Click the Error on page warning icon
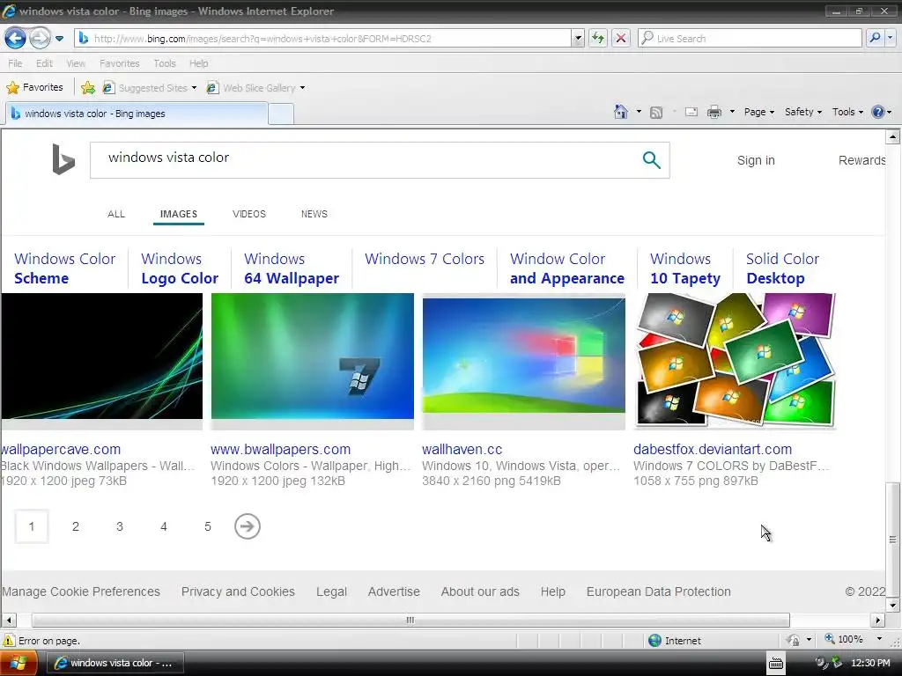The image size is (902, 676). tap(9, 641)
